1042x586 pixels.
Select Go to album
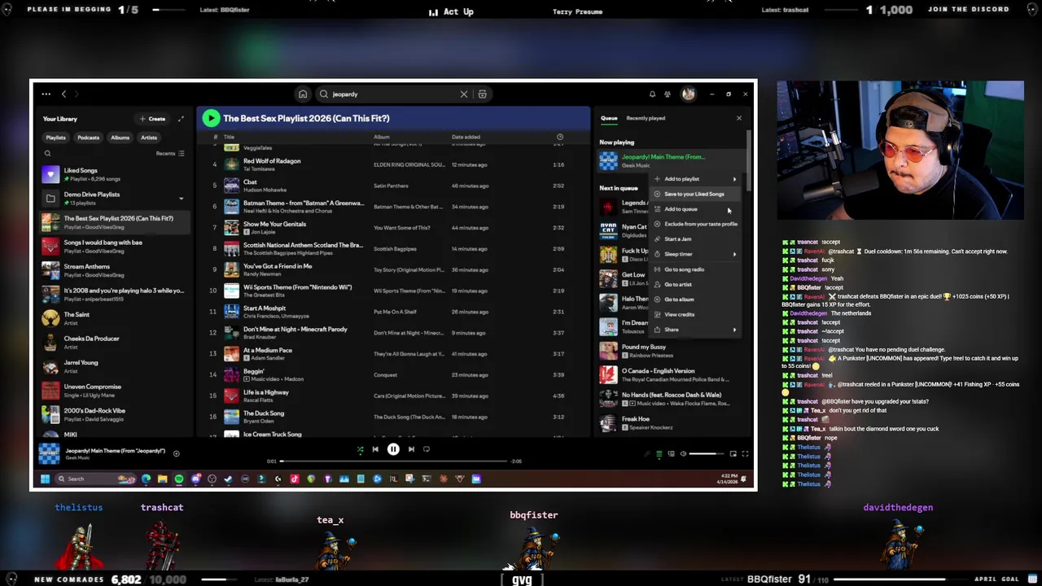point(696,300)
